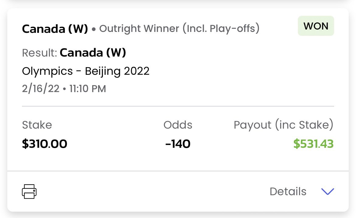Click the Stake label
The width and height of the screenshot is (356, 218).
pyautogui.click(x=37, y=125)
